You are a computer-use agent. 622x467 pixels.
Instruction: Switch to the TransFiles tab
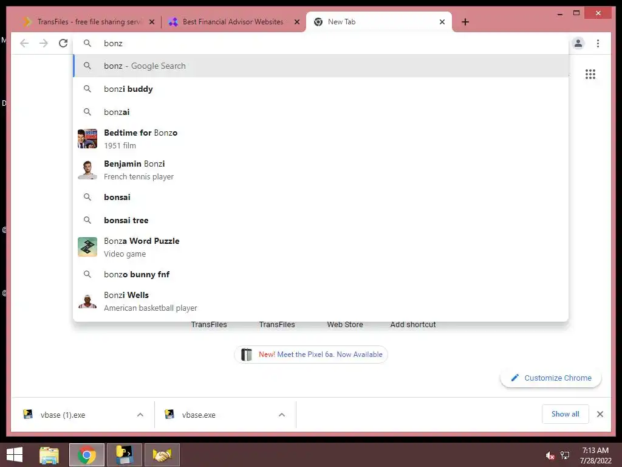coord(87,22)
